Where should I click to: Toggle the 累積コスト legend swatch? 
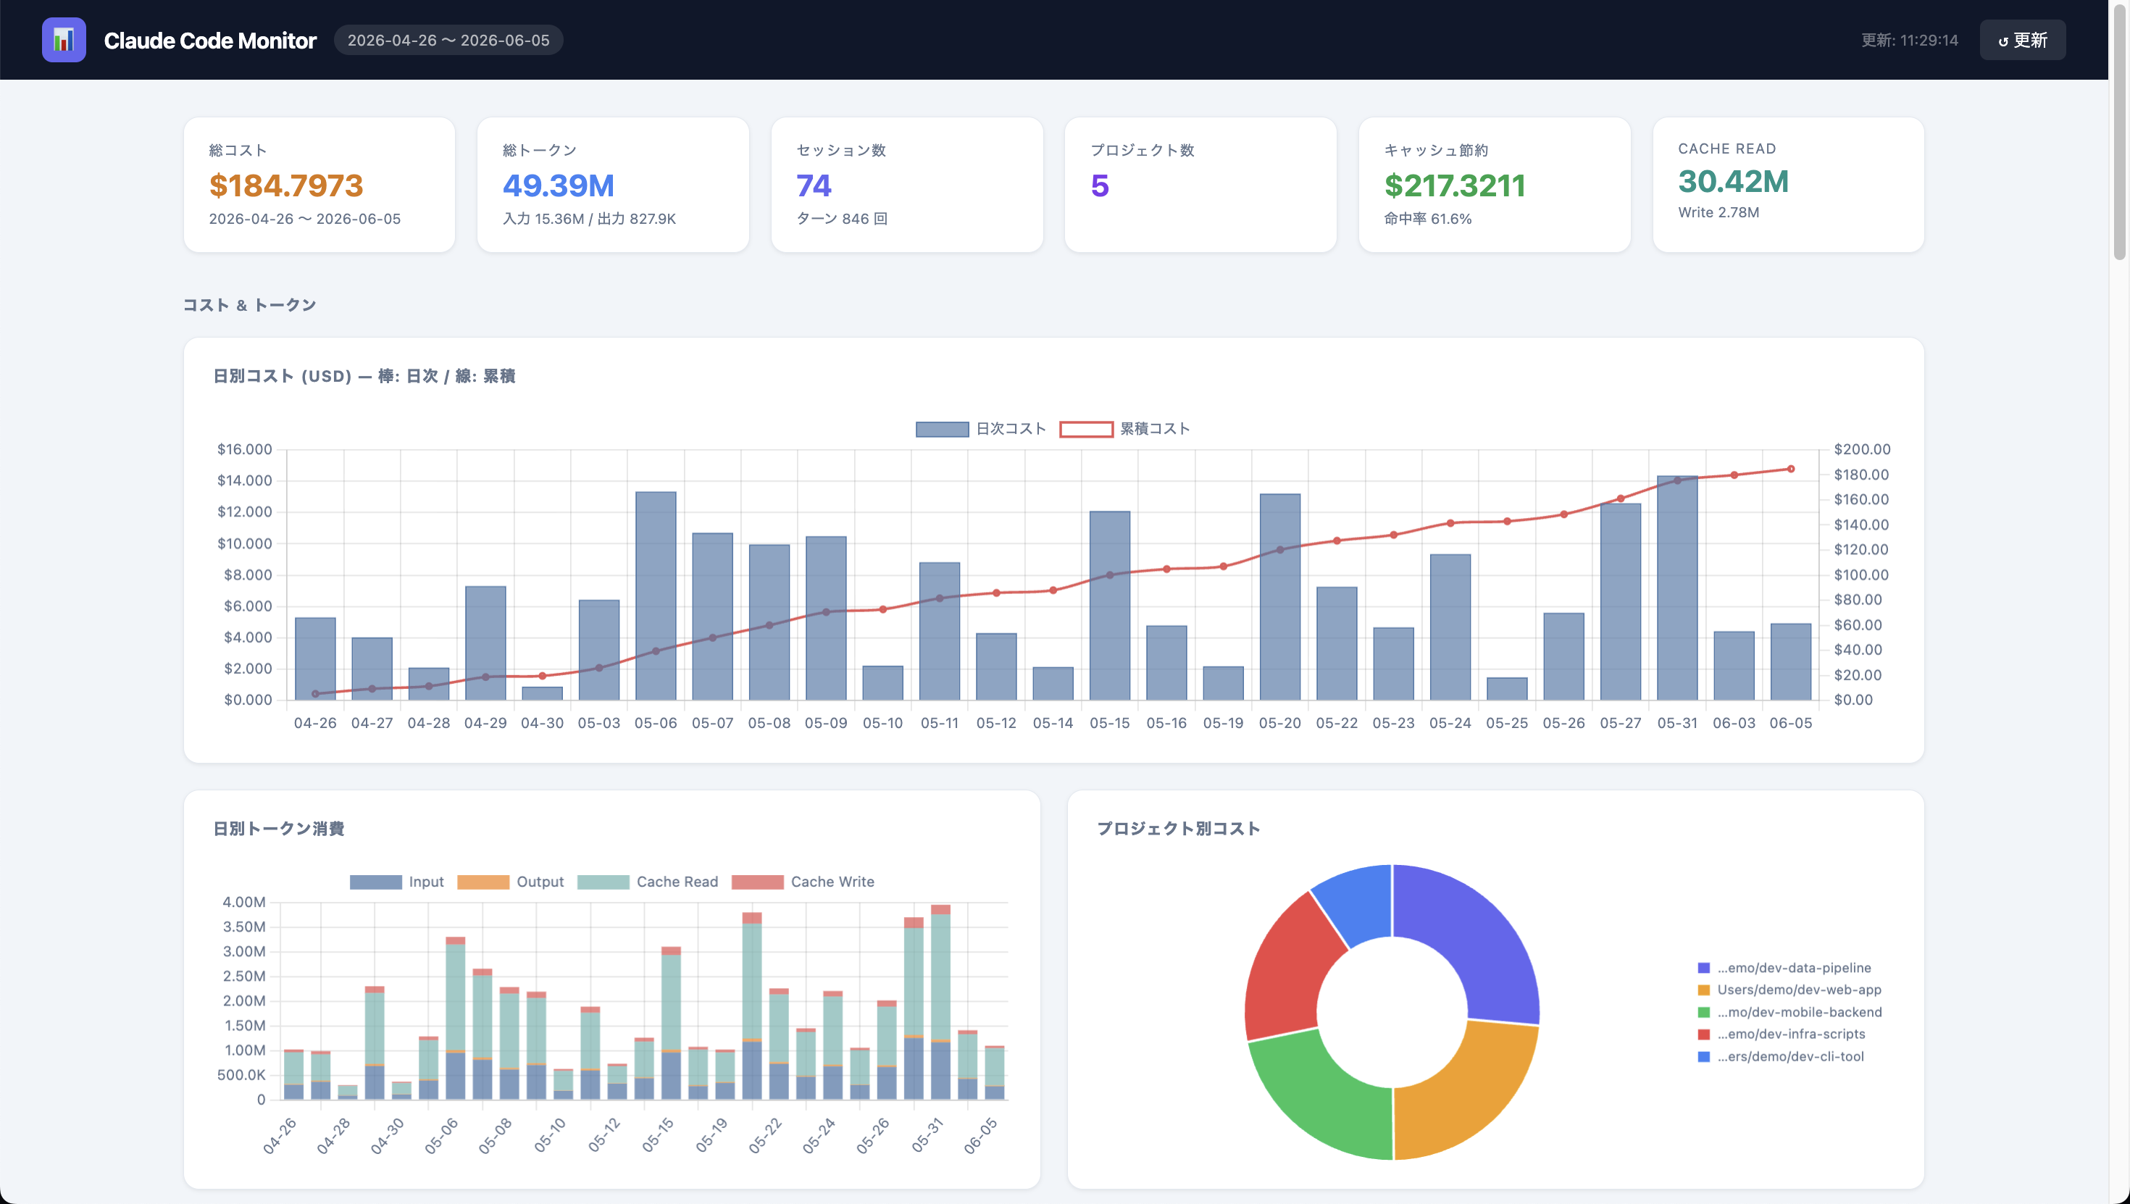pyautogui.click(x=1086, y=429)
